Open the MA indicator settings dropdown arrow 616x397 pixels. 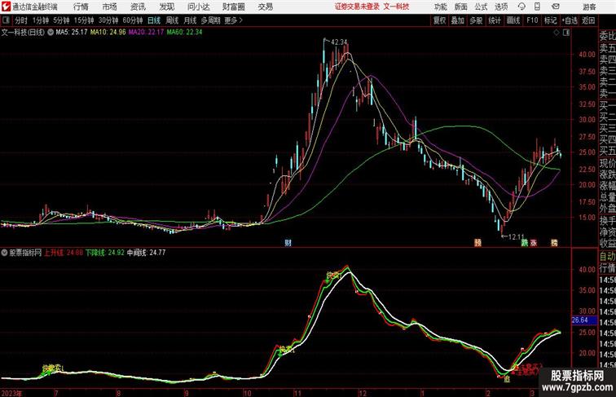tap(51, 33)
